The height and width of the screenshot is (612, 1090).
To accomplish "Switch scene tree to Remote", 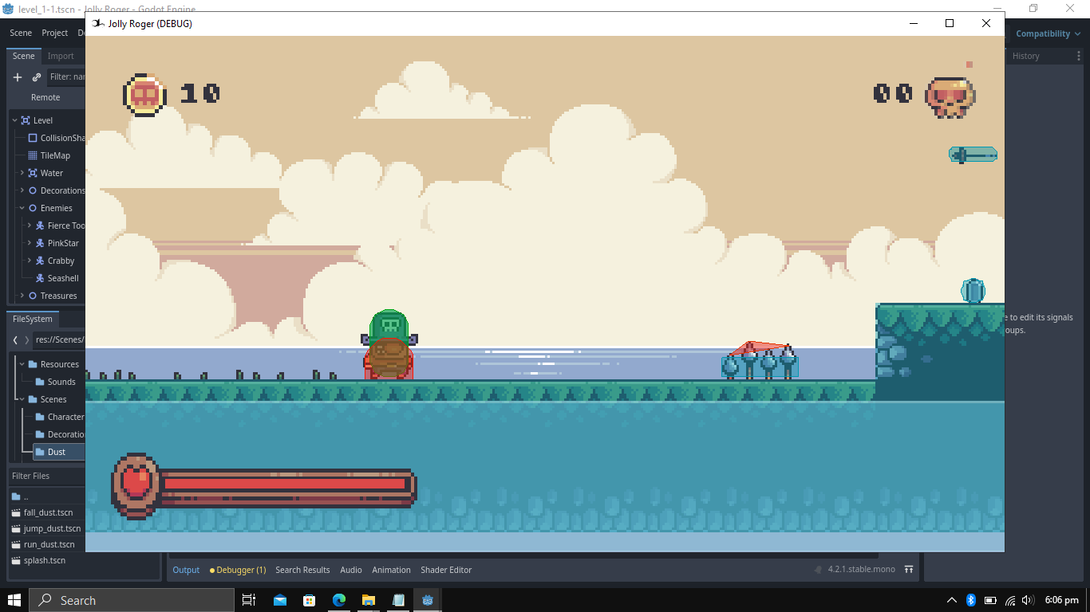I will [x=45, y=97].
